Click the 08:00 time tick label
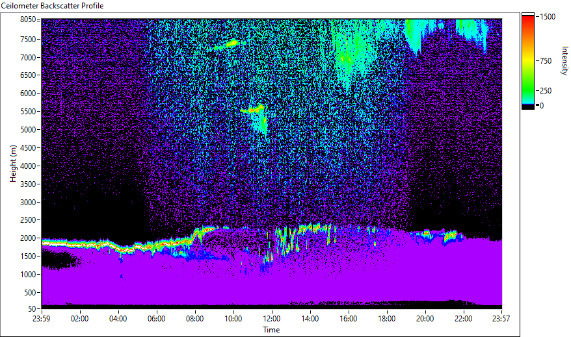Viewport: 571px width, 337px height. click(195, 319)
